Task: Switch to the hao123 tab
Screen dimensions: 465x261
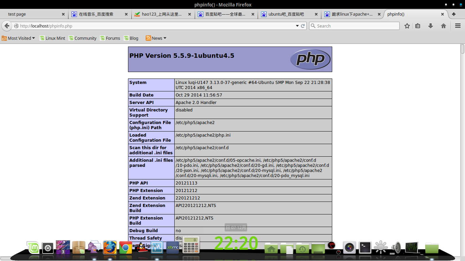Action: pyautogui.click(x=162, y=14)
